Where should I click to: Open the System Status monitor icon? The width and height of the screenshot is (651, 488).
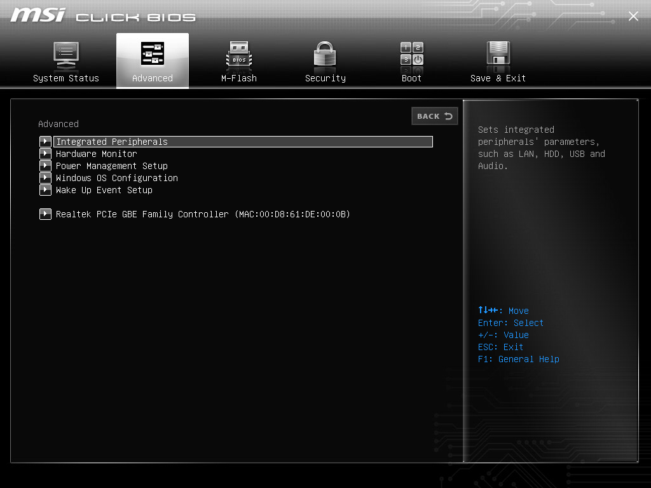(x=66, y=55)
